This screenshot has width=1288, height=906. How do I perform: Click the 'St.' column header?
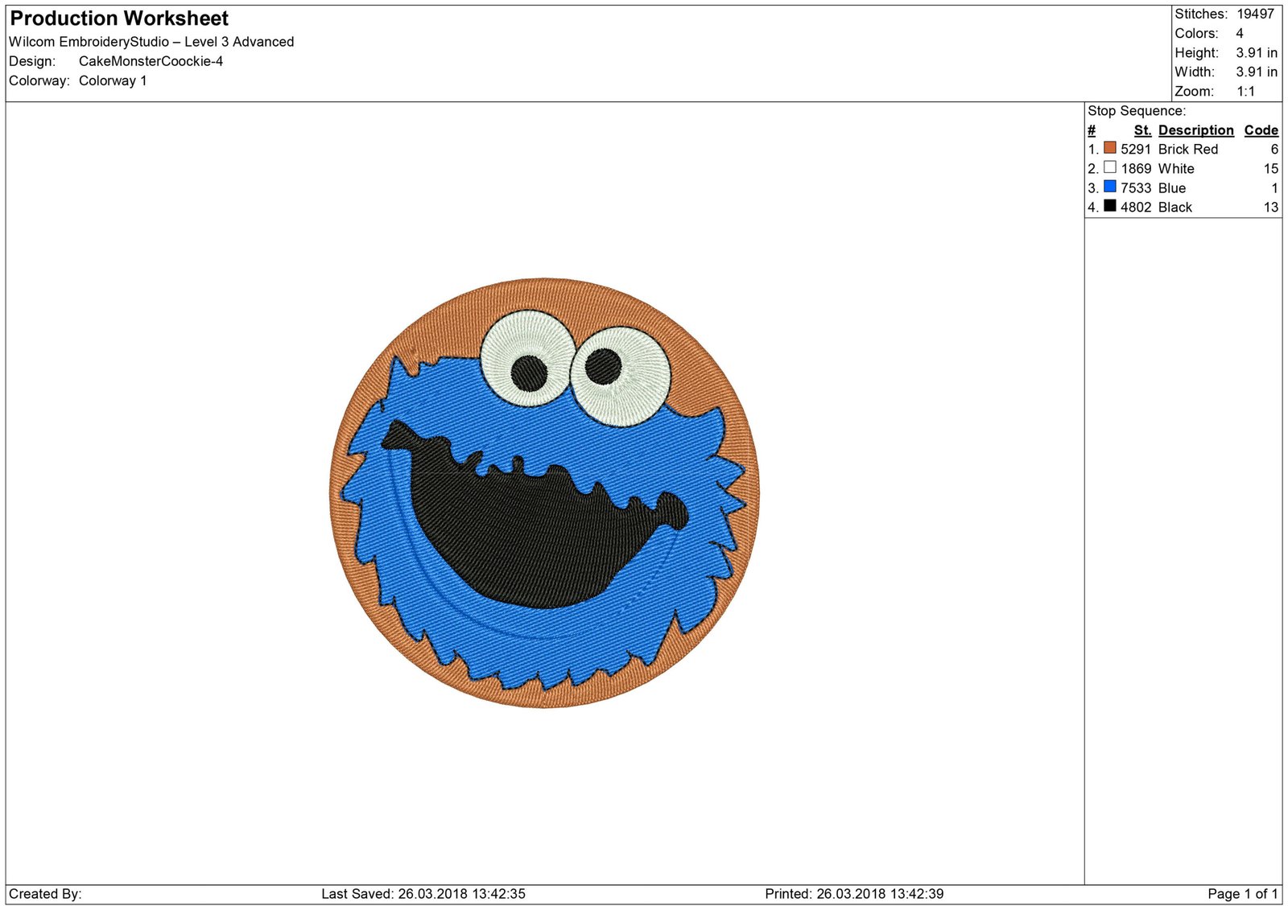(1143, 130)
